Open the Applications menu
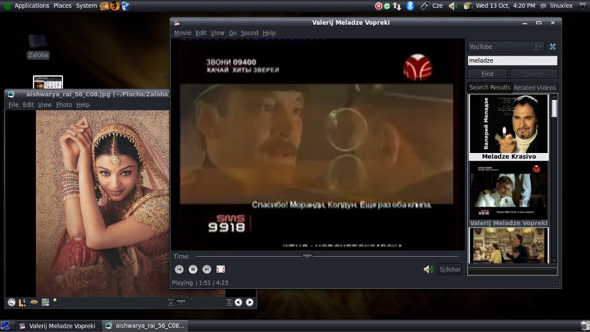590x332 pixels. pos(32,6)
